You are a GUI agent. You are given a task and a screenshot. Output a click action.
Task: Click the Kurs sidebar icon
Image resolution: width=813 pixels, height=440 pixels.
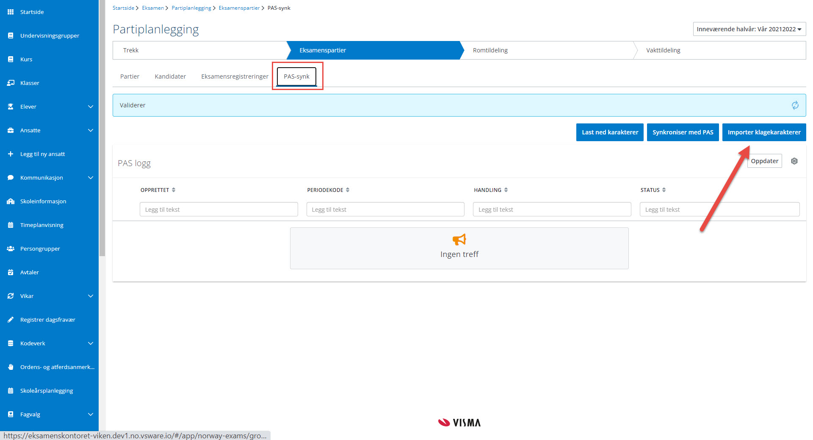coord(11,59)
